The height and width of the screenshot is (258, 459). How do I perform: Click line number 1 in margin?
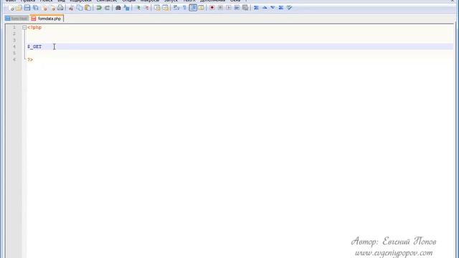click(14, 27)
